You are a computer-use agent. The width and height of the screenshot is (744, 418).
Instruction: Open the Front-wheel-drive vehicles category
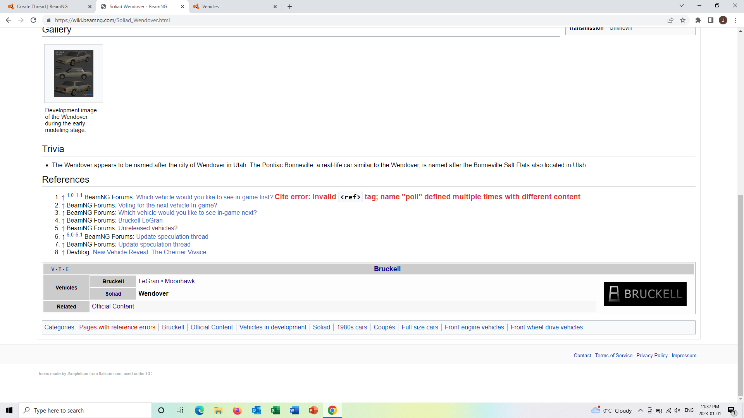click(547, 327)
